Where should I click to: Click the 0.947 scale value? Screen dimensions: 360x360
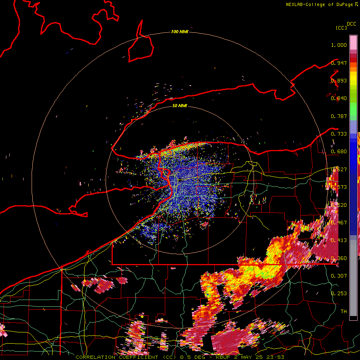click(x=339, y=63)
